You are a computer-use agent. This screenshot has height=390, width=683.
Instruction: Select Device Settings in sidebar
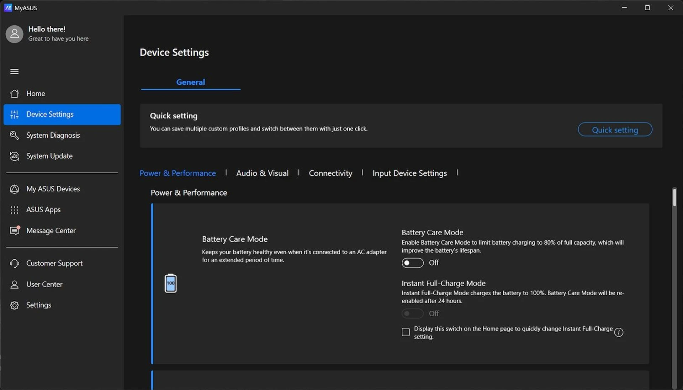pyautogui.click(x=62, y=115)
